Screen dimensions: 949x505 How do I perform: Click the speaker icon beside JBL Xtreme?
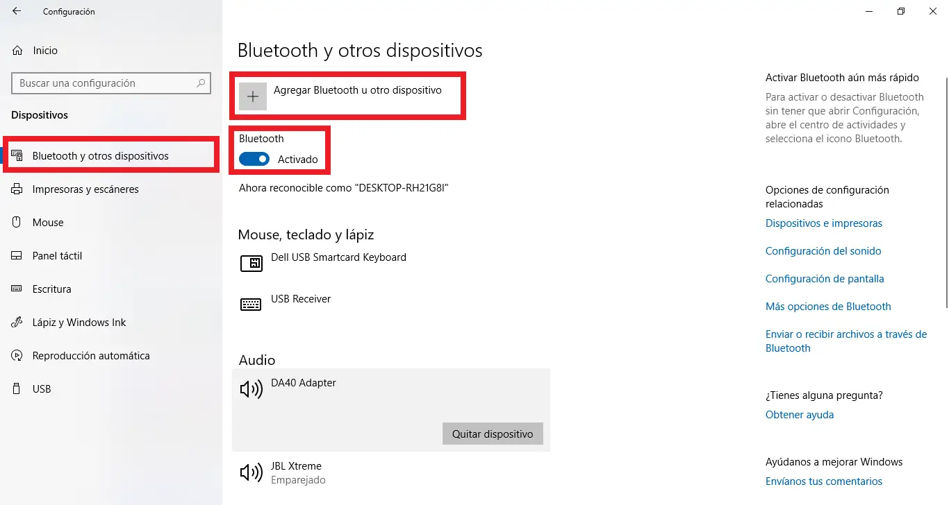tap(251, 472)
